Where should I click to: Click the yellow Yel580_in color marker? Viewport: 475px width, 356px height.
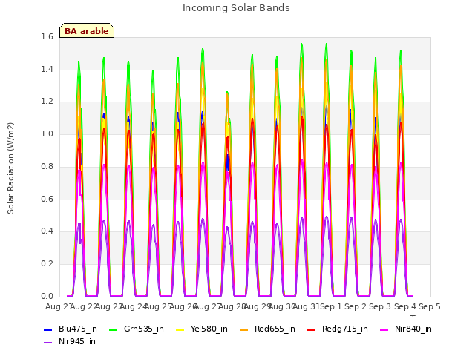tap(180, 329)
